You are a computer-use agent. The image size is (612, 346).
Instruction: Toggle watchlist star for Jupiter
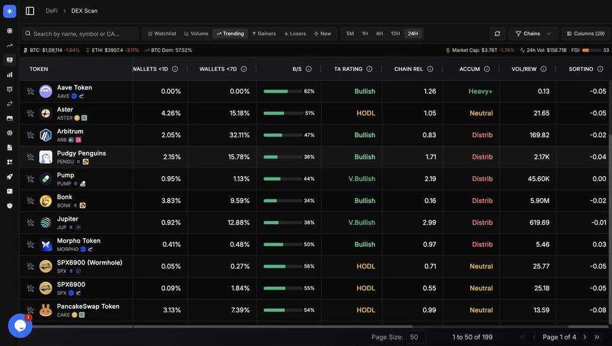click(31, 223)
